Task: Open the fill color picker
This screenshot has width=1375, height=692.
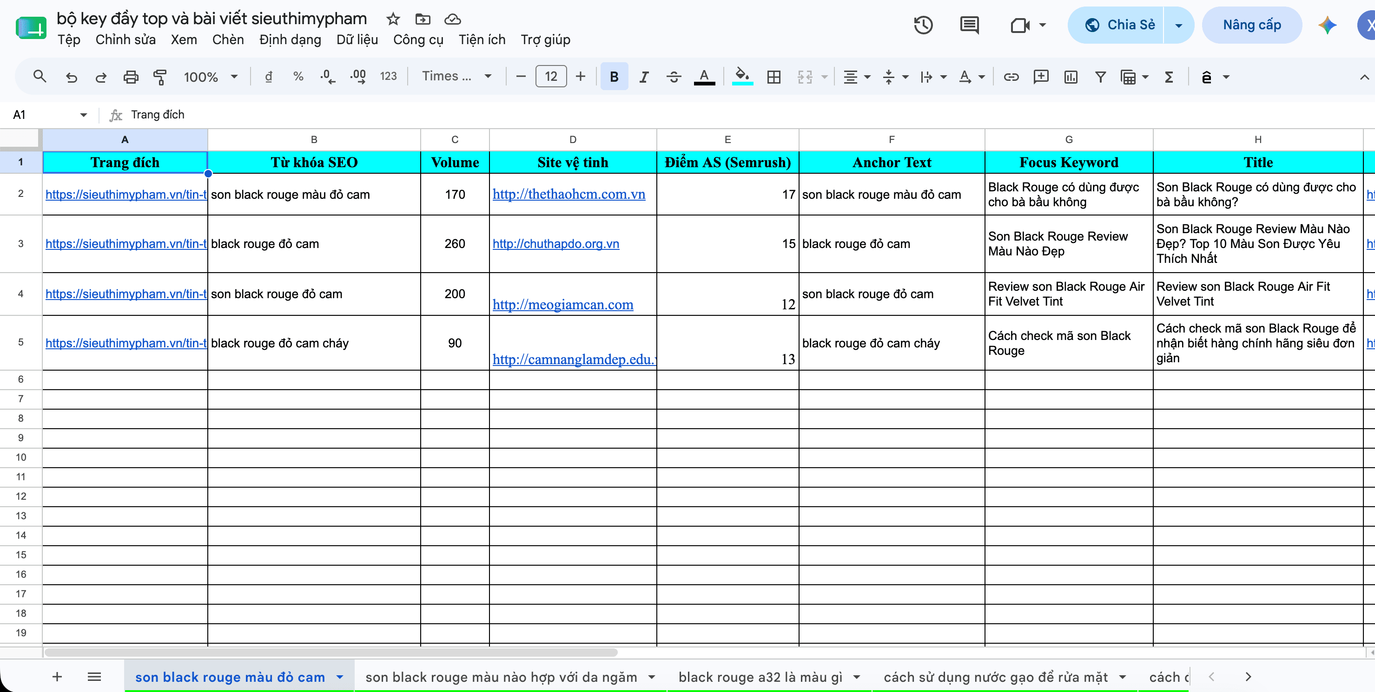Action: click(742, 77)
